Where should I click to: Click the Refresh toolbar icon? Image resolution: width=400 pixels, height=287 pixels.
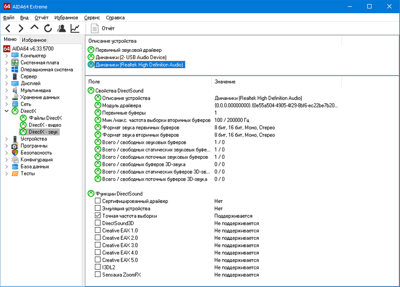48,28
